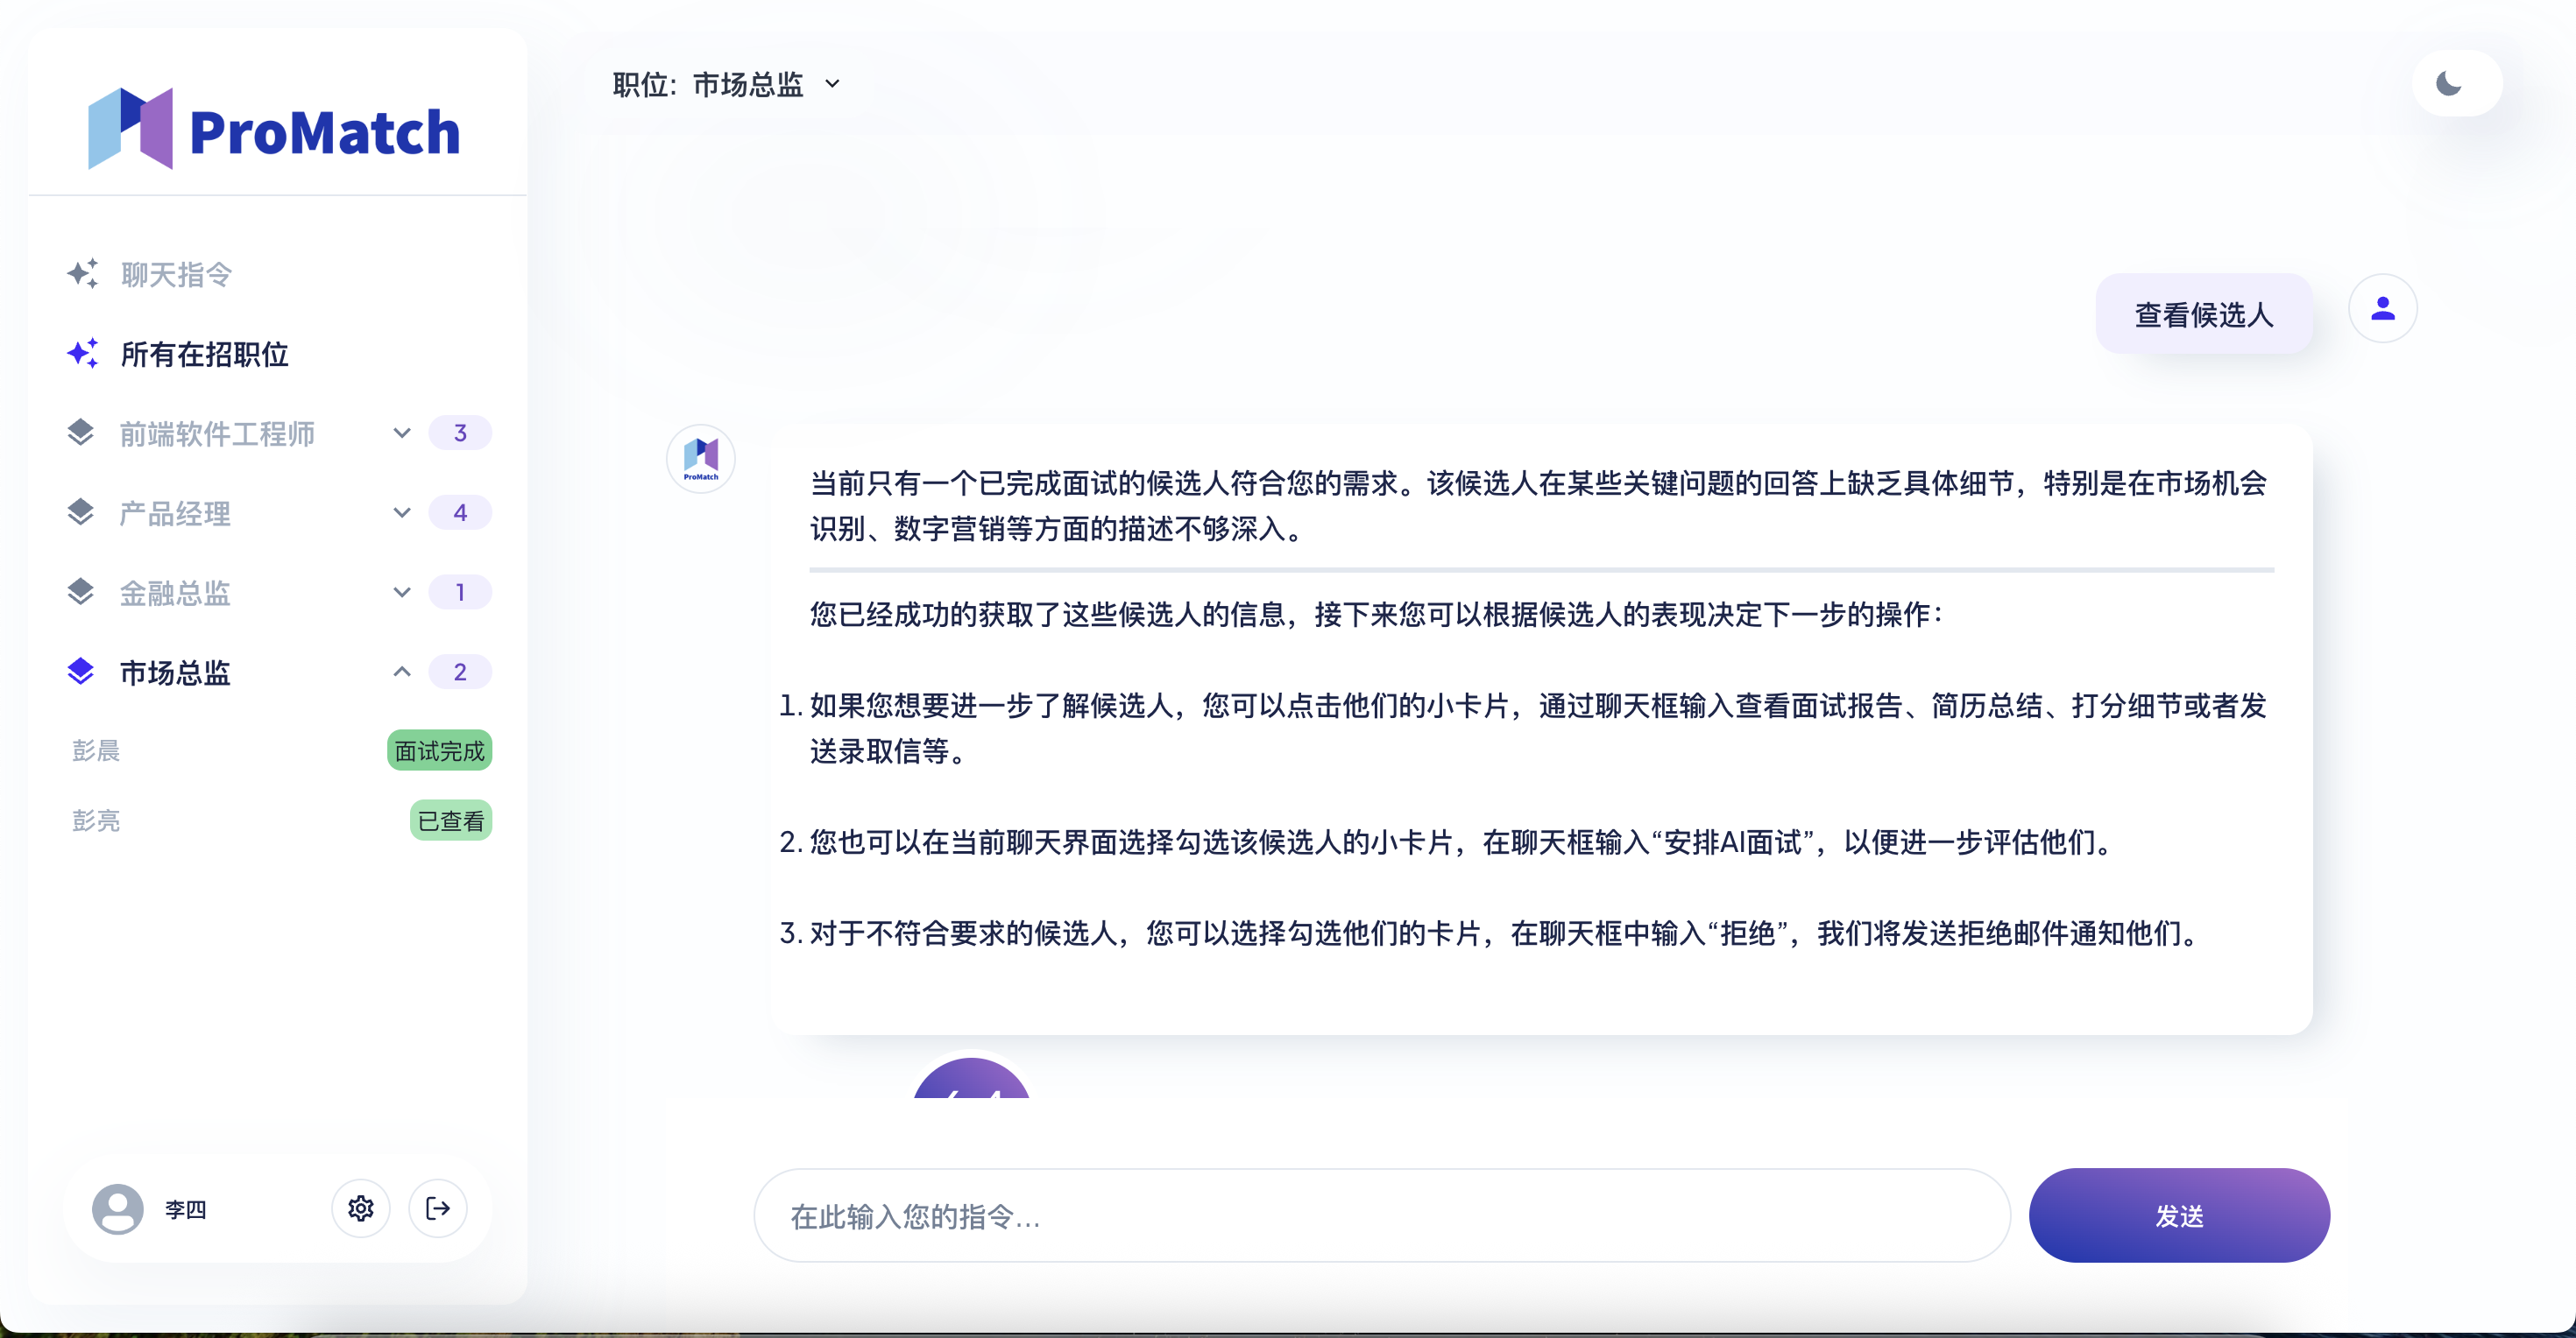Focus the 在此输入您的指令 input field

[x=1380, y=1215]
